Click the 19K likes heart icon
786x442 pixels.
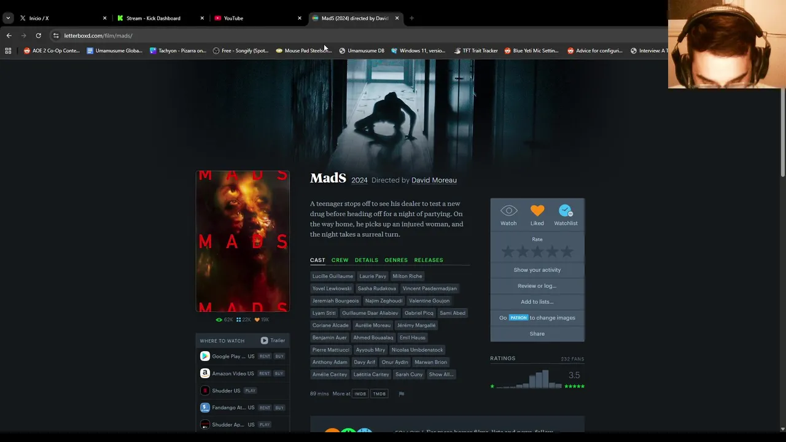257,320
